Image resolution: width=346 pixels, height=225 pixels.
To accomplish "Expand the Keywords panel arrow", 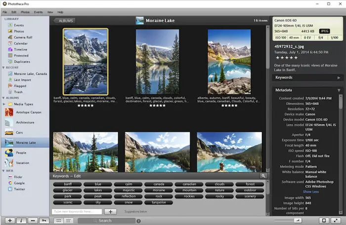I will click(339, 77).
